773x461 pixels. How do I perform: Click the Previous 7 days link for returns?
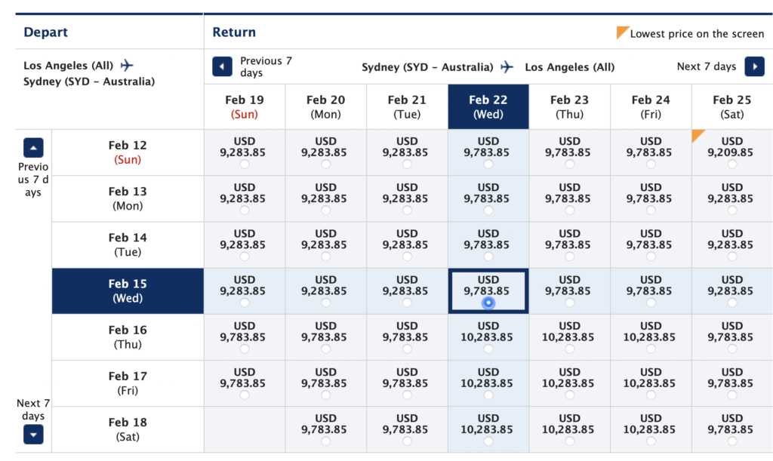[x=266, y=66]
